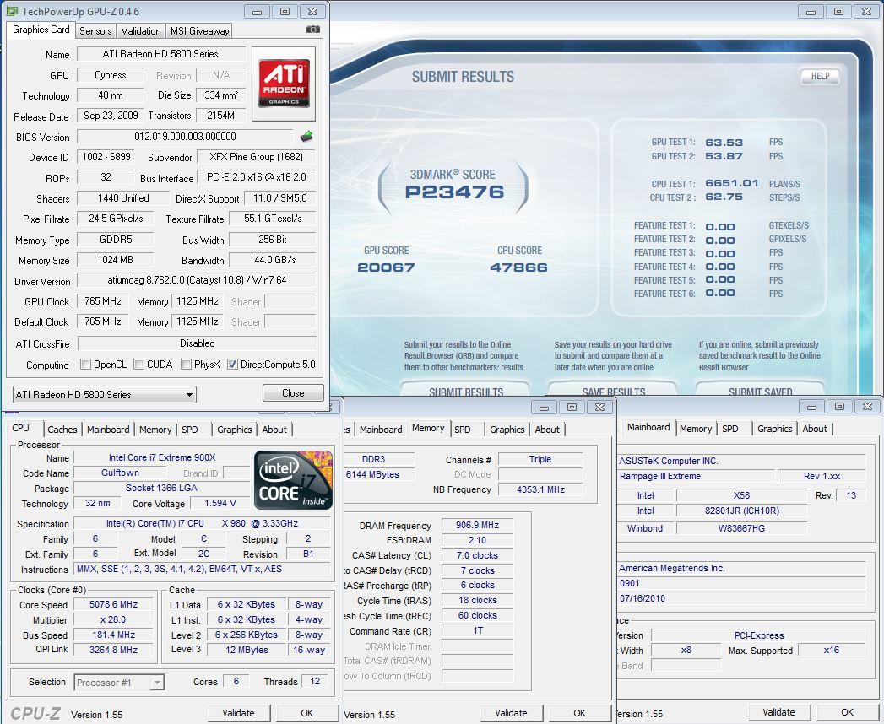This screenshot has width=884, height=724.
Task: Open Graphics tab in middle CPU-Z window
Action: click(x=507, y=430)
